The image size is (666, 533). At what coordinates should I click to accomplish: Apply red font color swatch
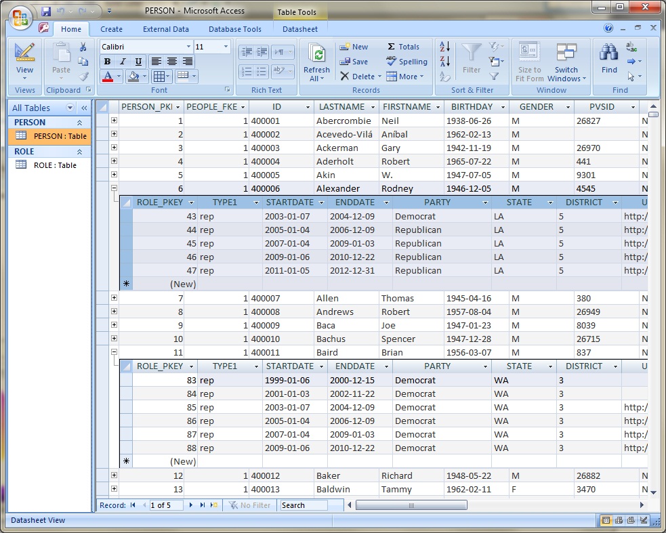(108, 77)
